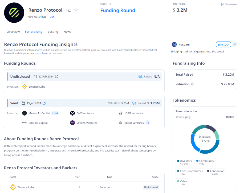This screenshot has width=240, height=193.
Task: Add Renzo Protocol to watchlist via star
Action: pos(76,10)
